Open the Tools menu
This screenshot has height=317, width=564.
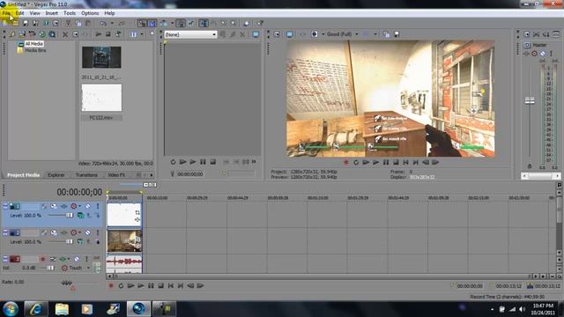point(70,13)
